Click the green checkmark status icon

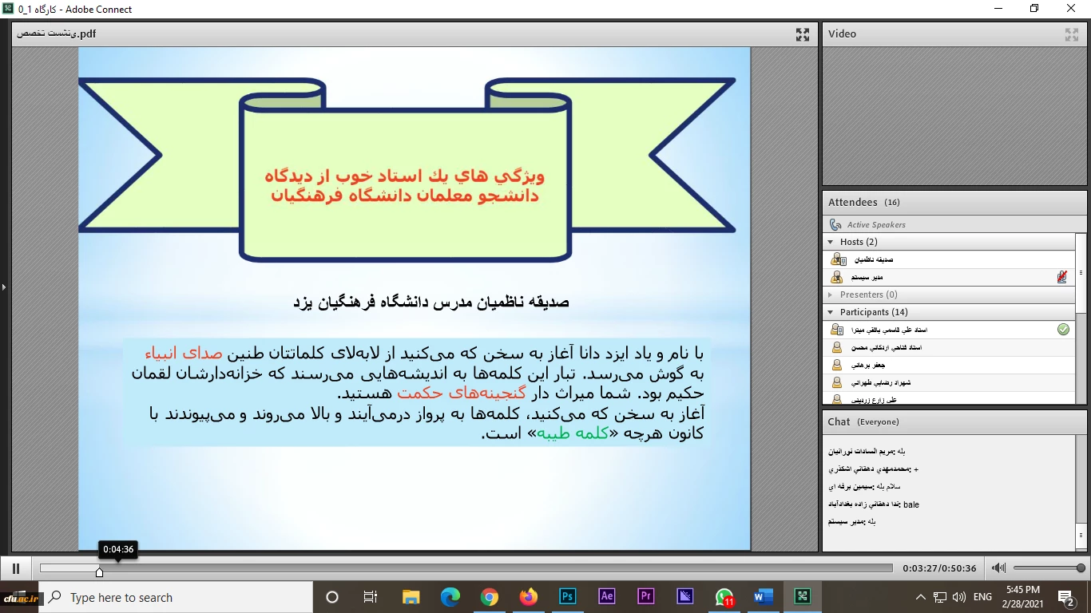tap(1063, 329)
